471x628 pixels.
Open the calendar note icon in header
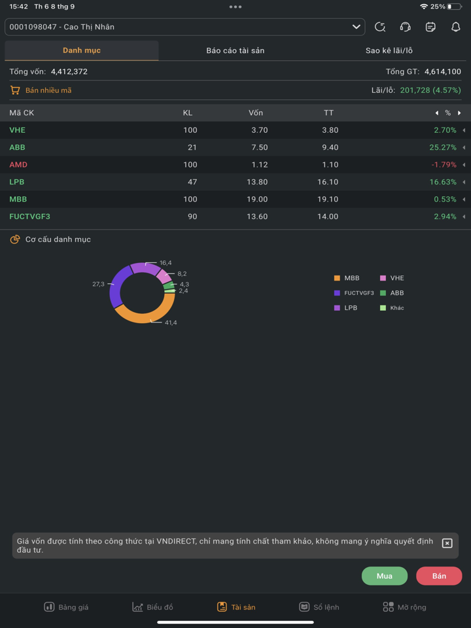click(x=430, y=27)
